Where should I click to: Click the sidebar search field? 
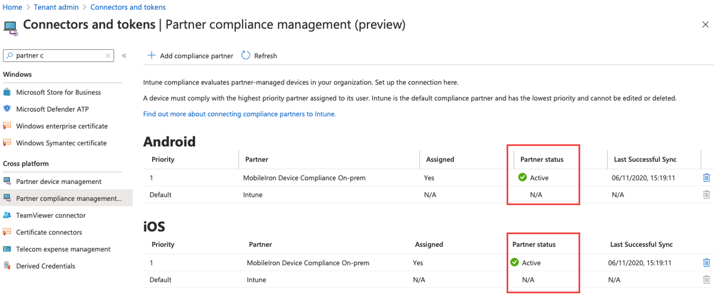tap(58, 56)
